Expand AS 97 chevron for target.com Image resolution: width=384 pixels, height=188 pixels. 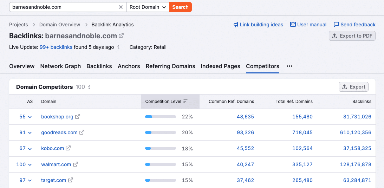click(x=30, y=181)
